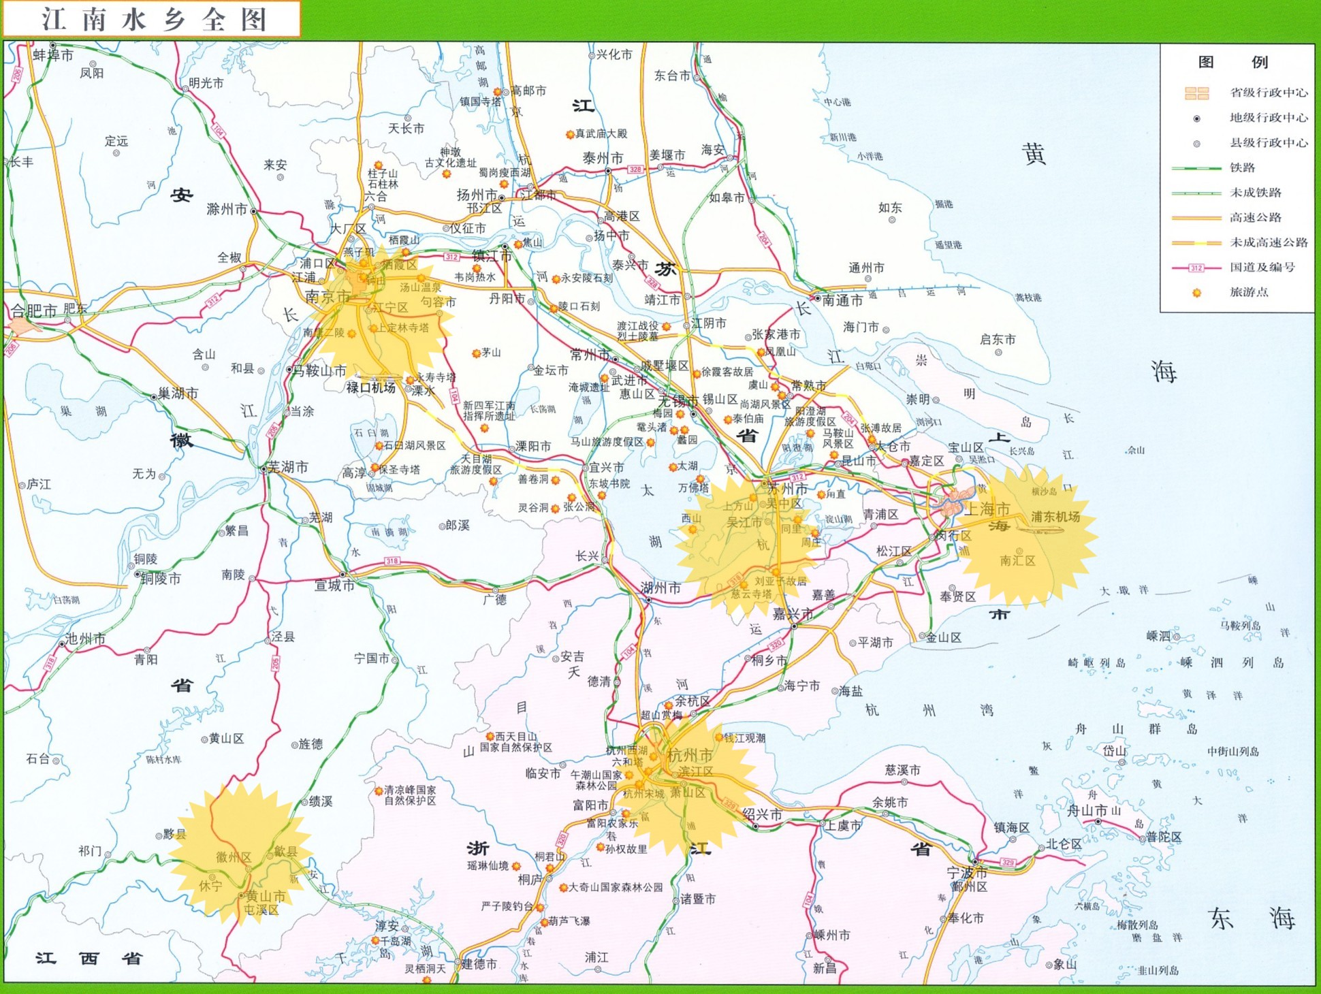Click the tourist marker beside 徐霞客故居
The image size is (1321, 994).
(x=696, y=374)
